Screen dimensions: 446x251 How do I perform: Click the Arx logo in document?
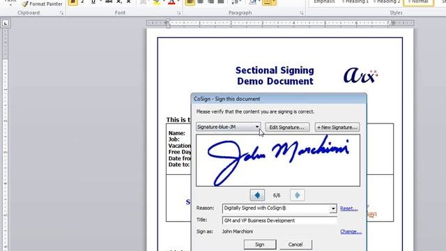coord(361,75)
